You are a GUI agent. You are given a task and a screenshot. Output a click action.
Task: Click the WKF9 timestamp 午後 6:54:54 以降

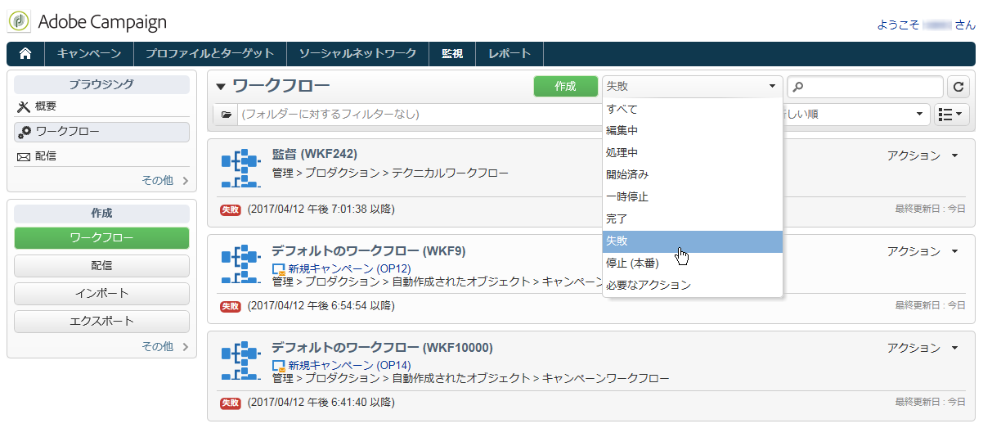tap(321, 306)
